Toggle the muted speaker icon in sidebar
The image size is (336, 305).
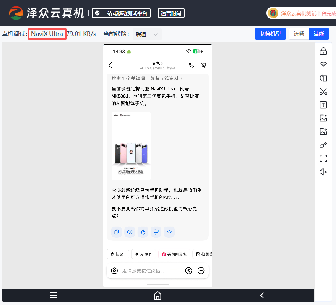(323, 172)
